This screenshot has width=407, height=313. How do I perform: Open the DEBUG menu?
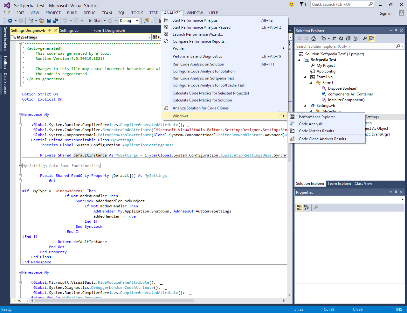pos(89,13)
